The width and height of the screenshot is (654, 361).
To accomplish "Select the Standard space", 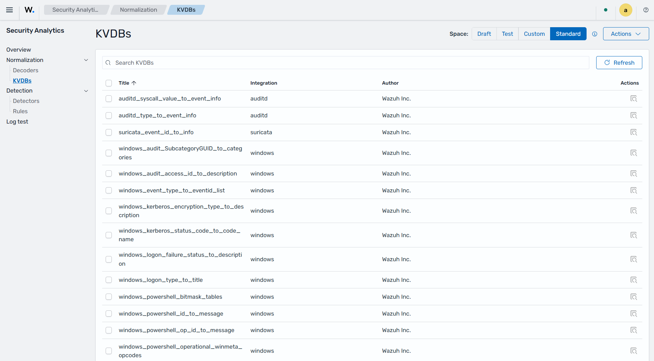I will (568, 34).
